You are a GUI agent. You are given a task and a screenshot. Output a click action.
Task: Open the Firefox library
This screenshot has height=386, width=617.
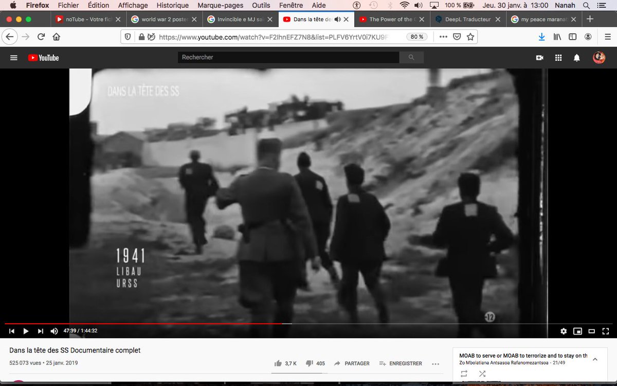[x=557, y=37]
